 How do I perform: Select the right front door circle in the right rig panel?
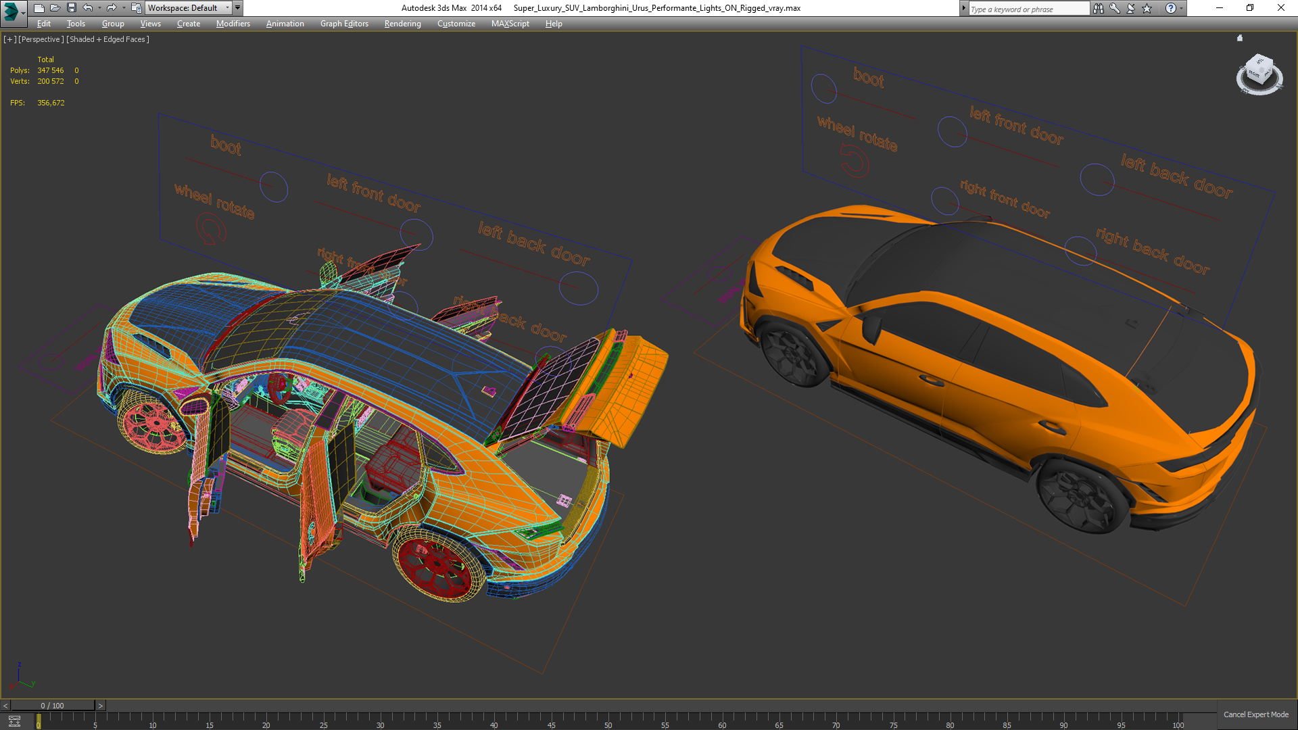[945, 201]
